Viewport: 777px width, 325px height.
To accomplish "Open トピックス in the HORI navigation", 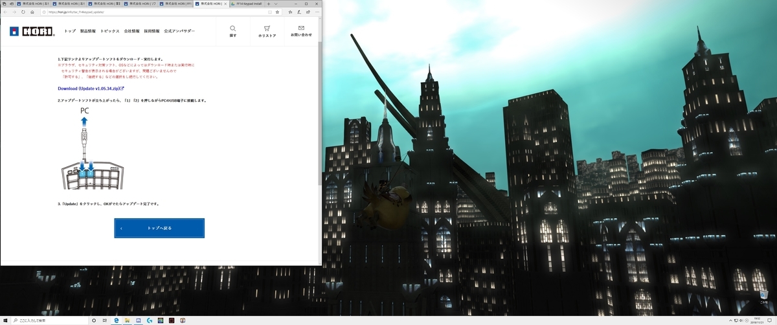I will pyautogui.click(x=110, y=31).
